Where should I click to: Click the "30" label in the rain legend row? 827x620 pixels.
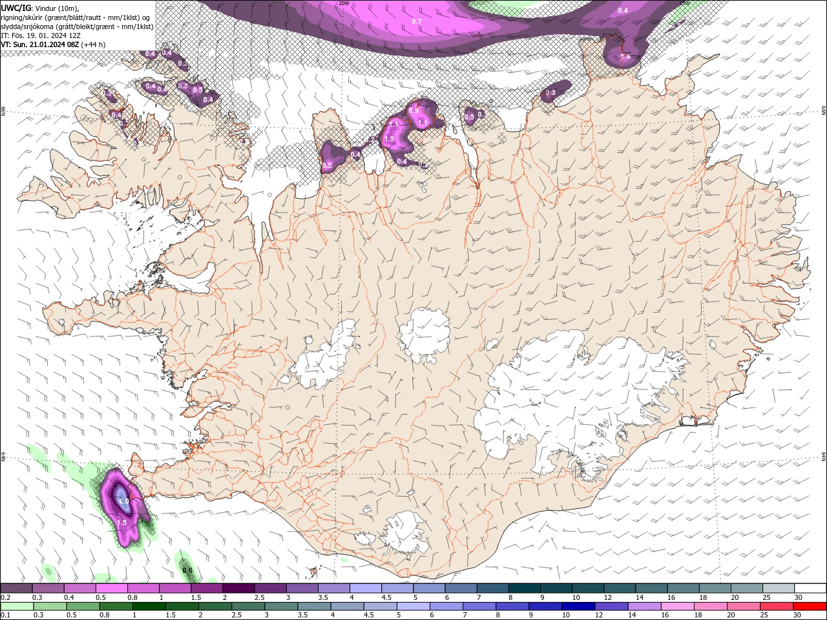point(797,615)
